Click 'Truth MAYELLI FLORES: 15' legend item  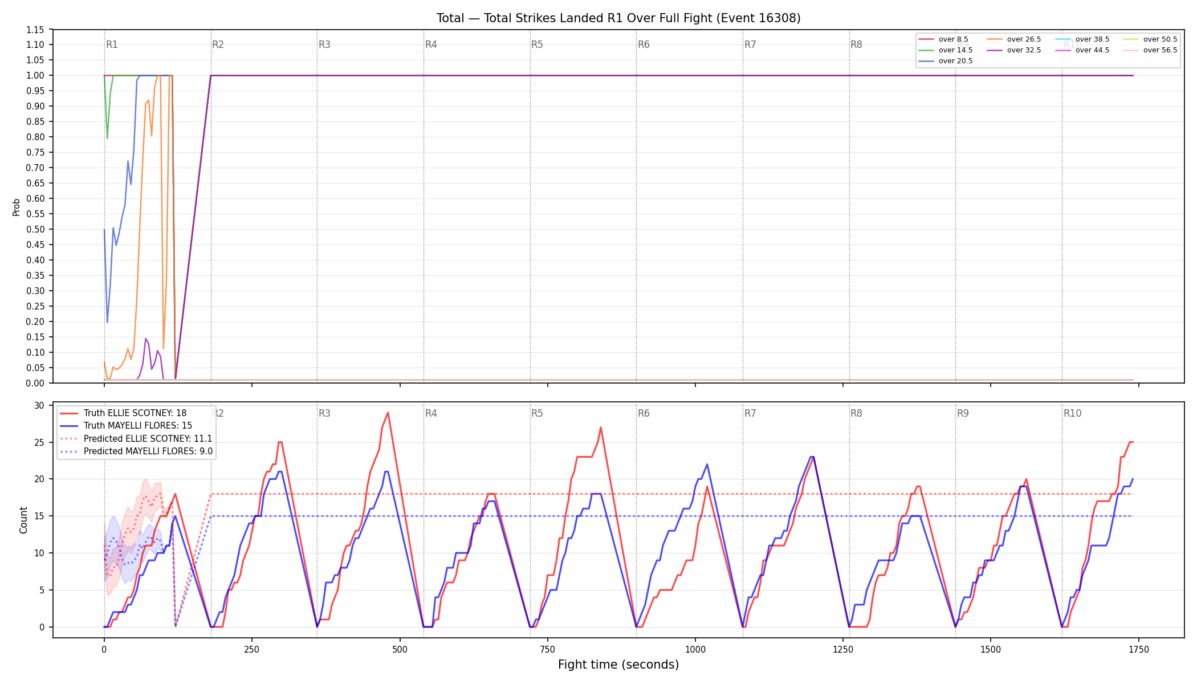[x=126, y=426]
